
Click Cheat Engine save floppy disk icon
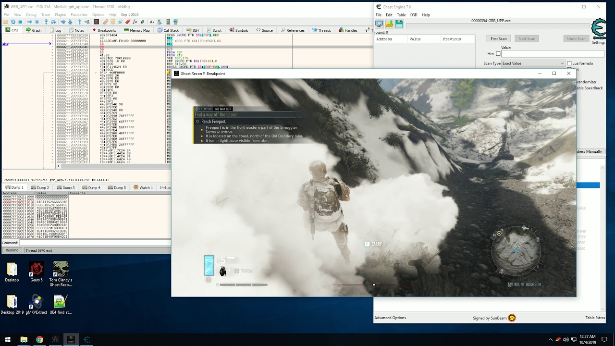(399, 24)
